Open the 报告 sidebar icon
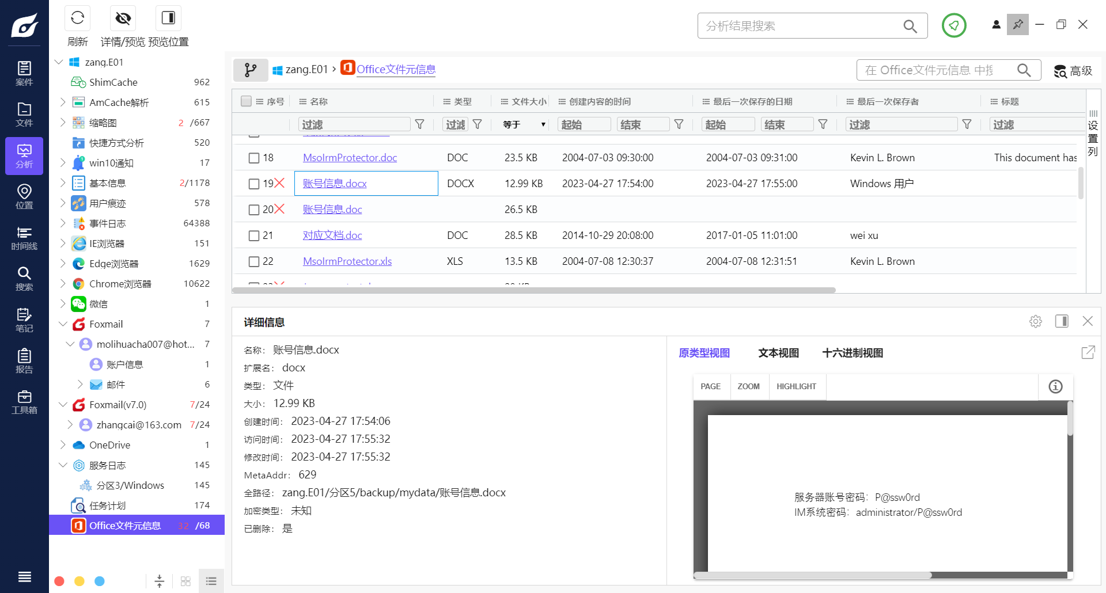Screen dimensions: 1106x593 [24, 362]
